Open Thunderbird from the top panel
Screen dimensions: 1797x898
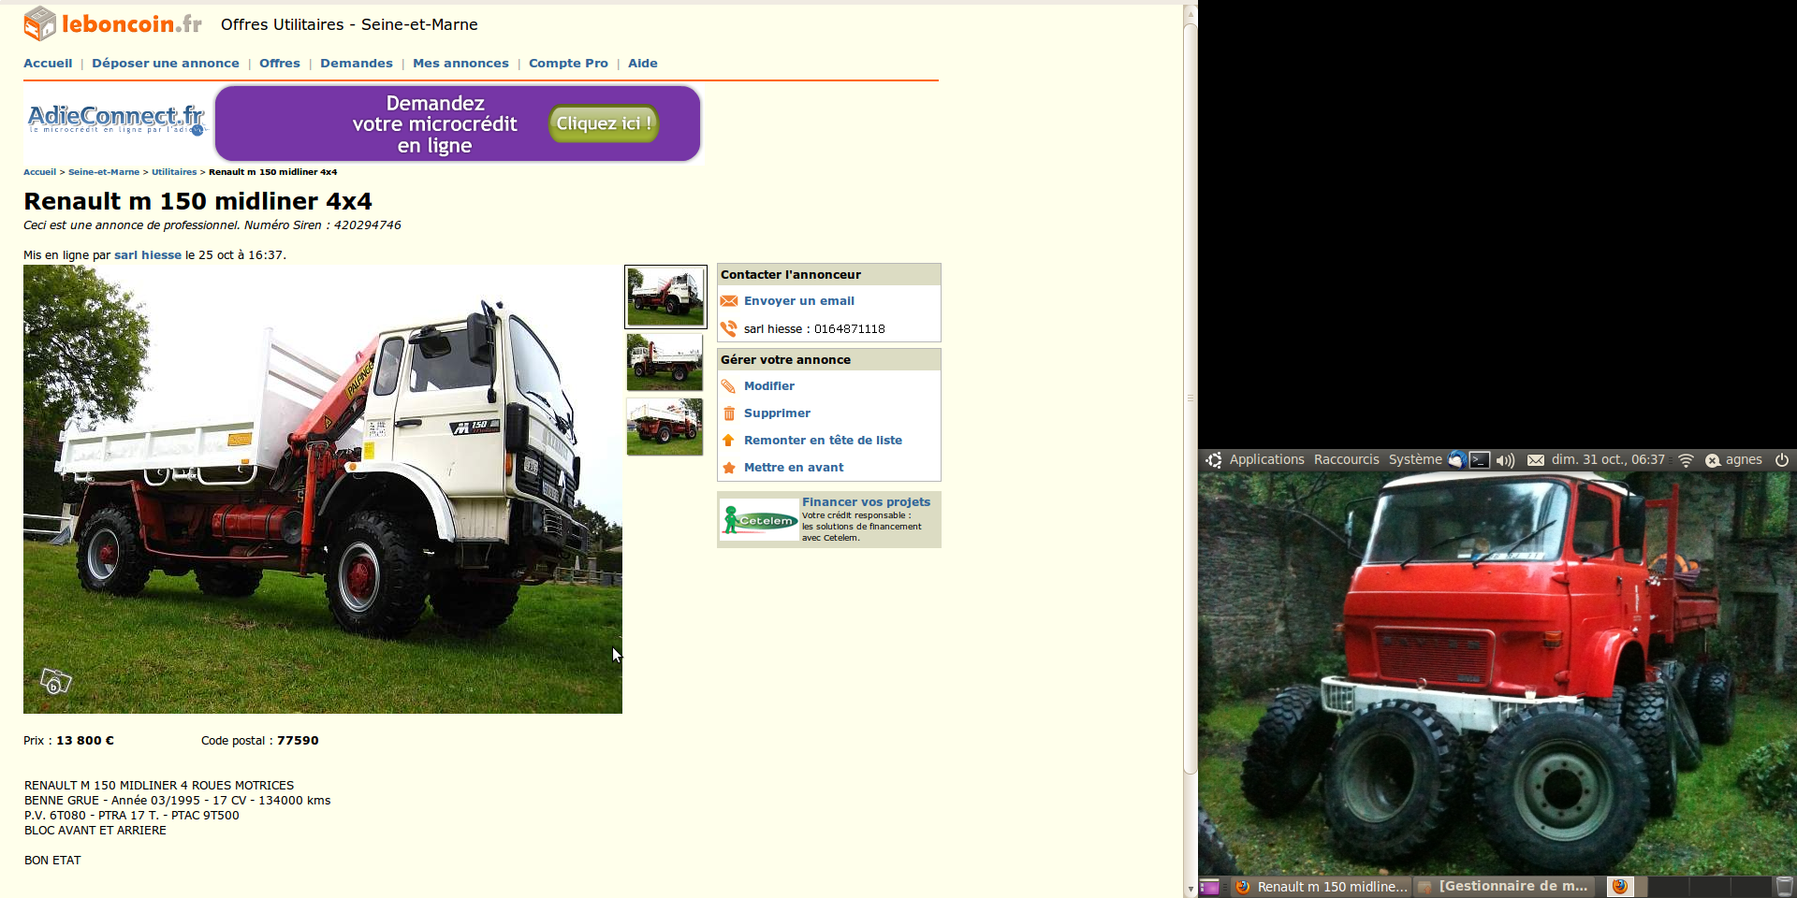1456,459
